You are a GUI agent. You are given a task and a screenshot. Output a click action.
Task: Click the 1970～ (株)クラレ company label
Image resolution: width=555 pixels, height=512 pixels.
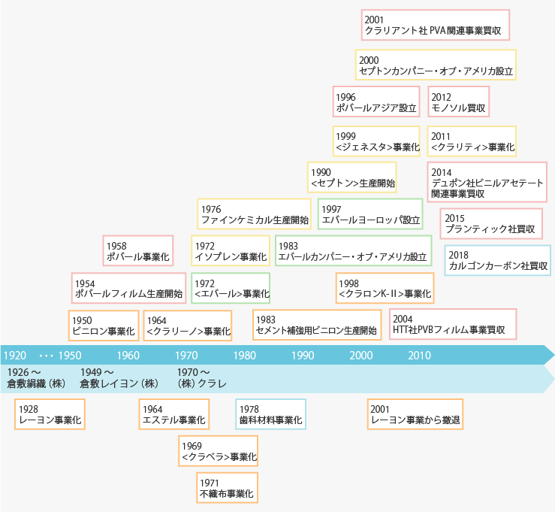202,378
